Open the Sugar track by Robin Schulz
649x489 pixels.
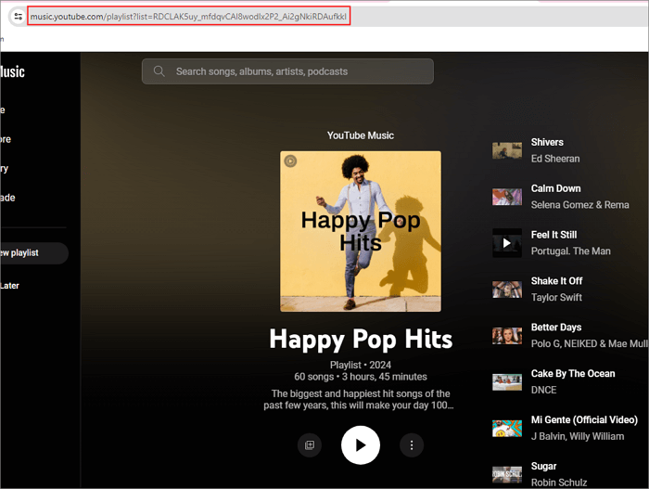click(544, 466)
